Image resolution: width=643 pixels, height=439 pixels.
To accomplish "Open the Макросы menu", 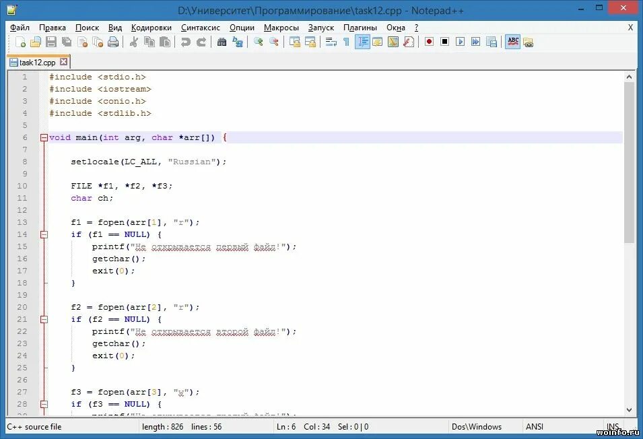I will (x=281, y=28).
